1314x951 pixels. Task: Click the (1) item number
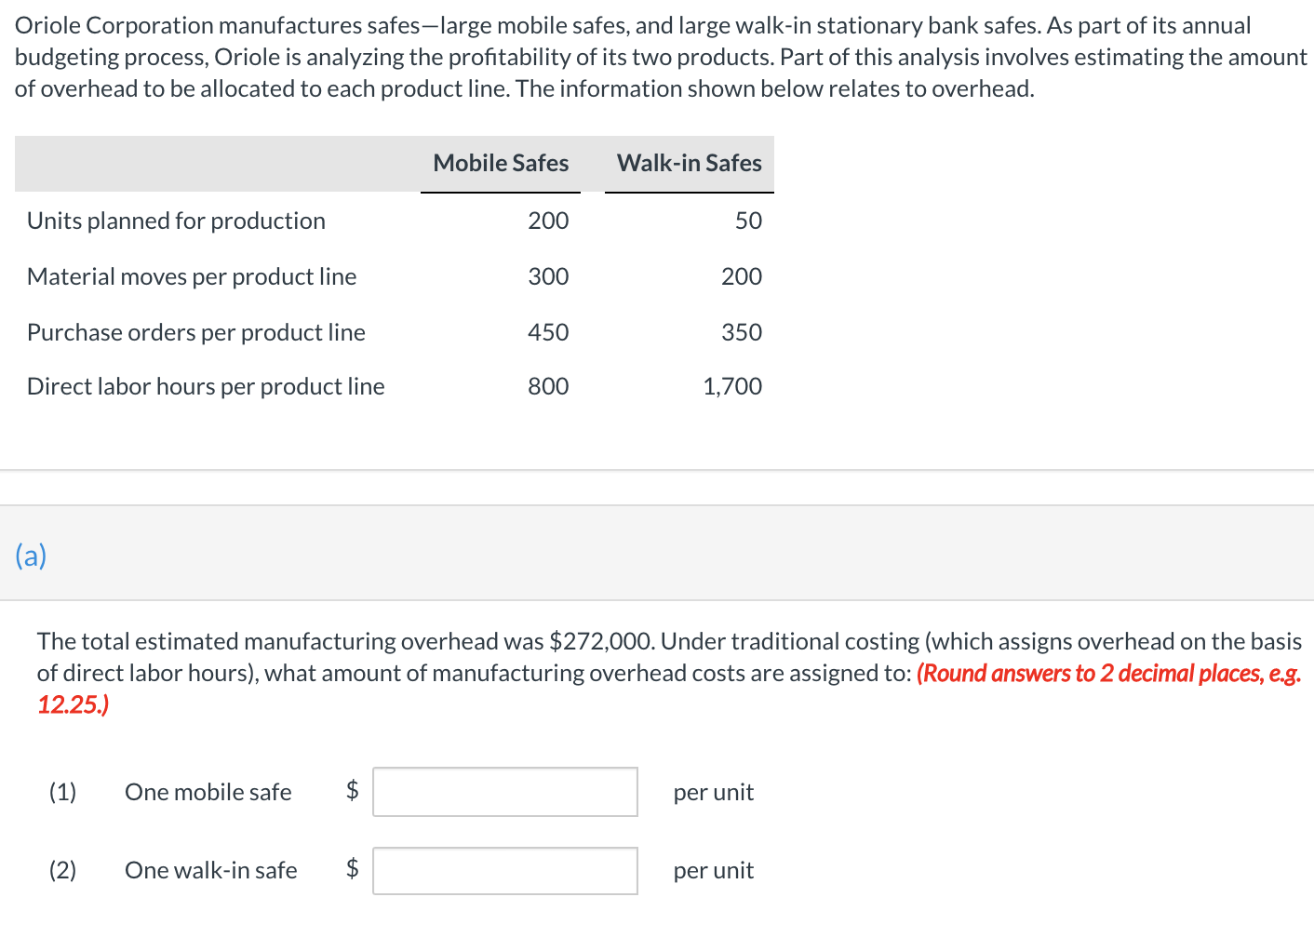pyautogui.click(x=62, y=792)
